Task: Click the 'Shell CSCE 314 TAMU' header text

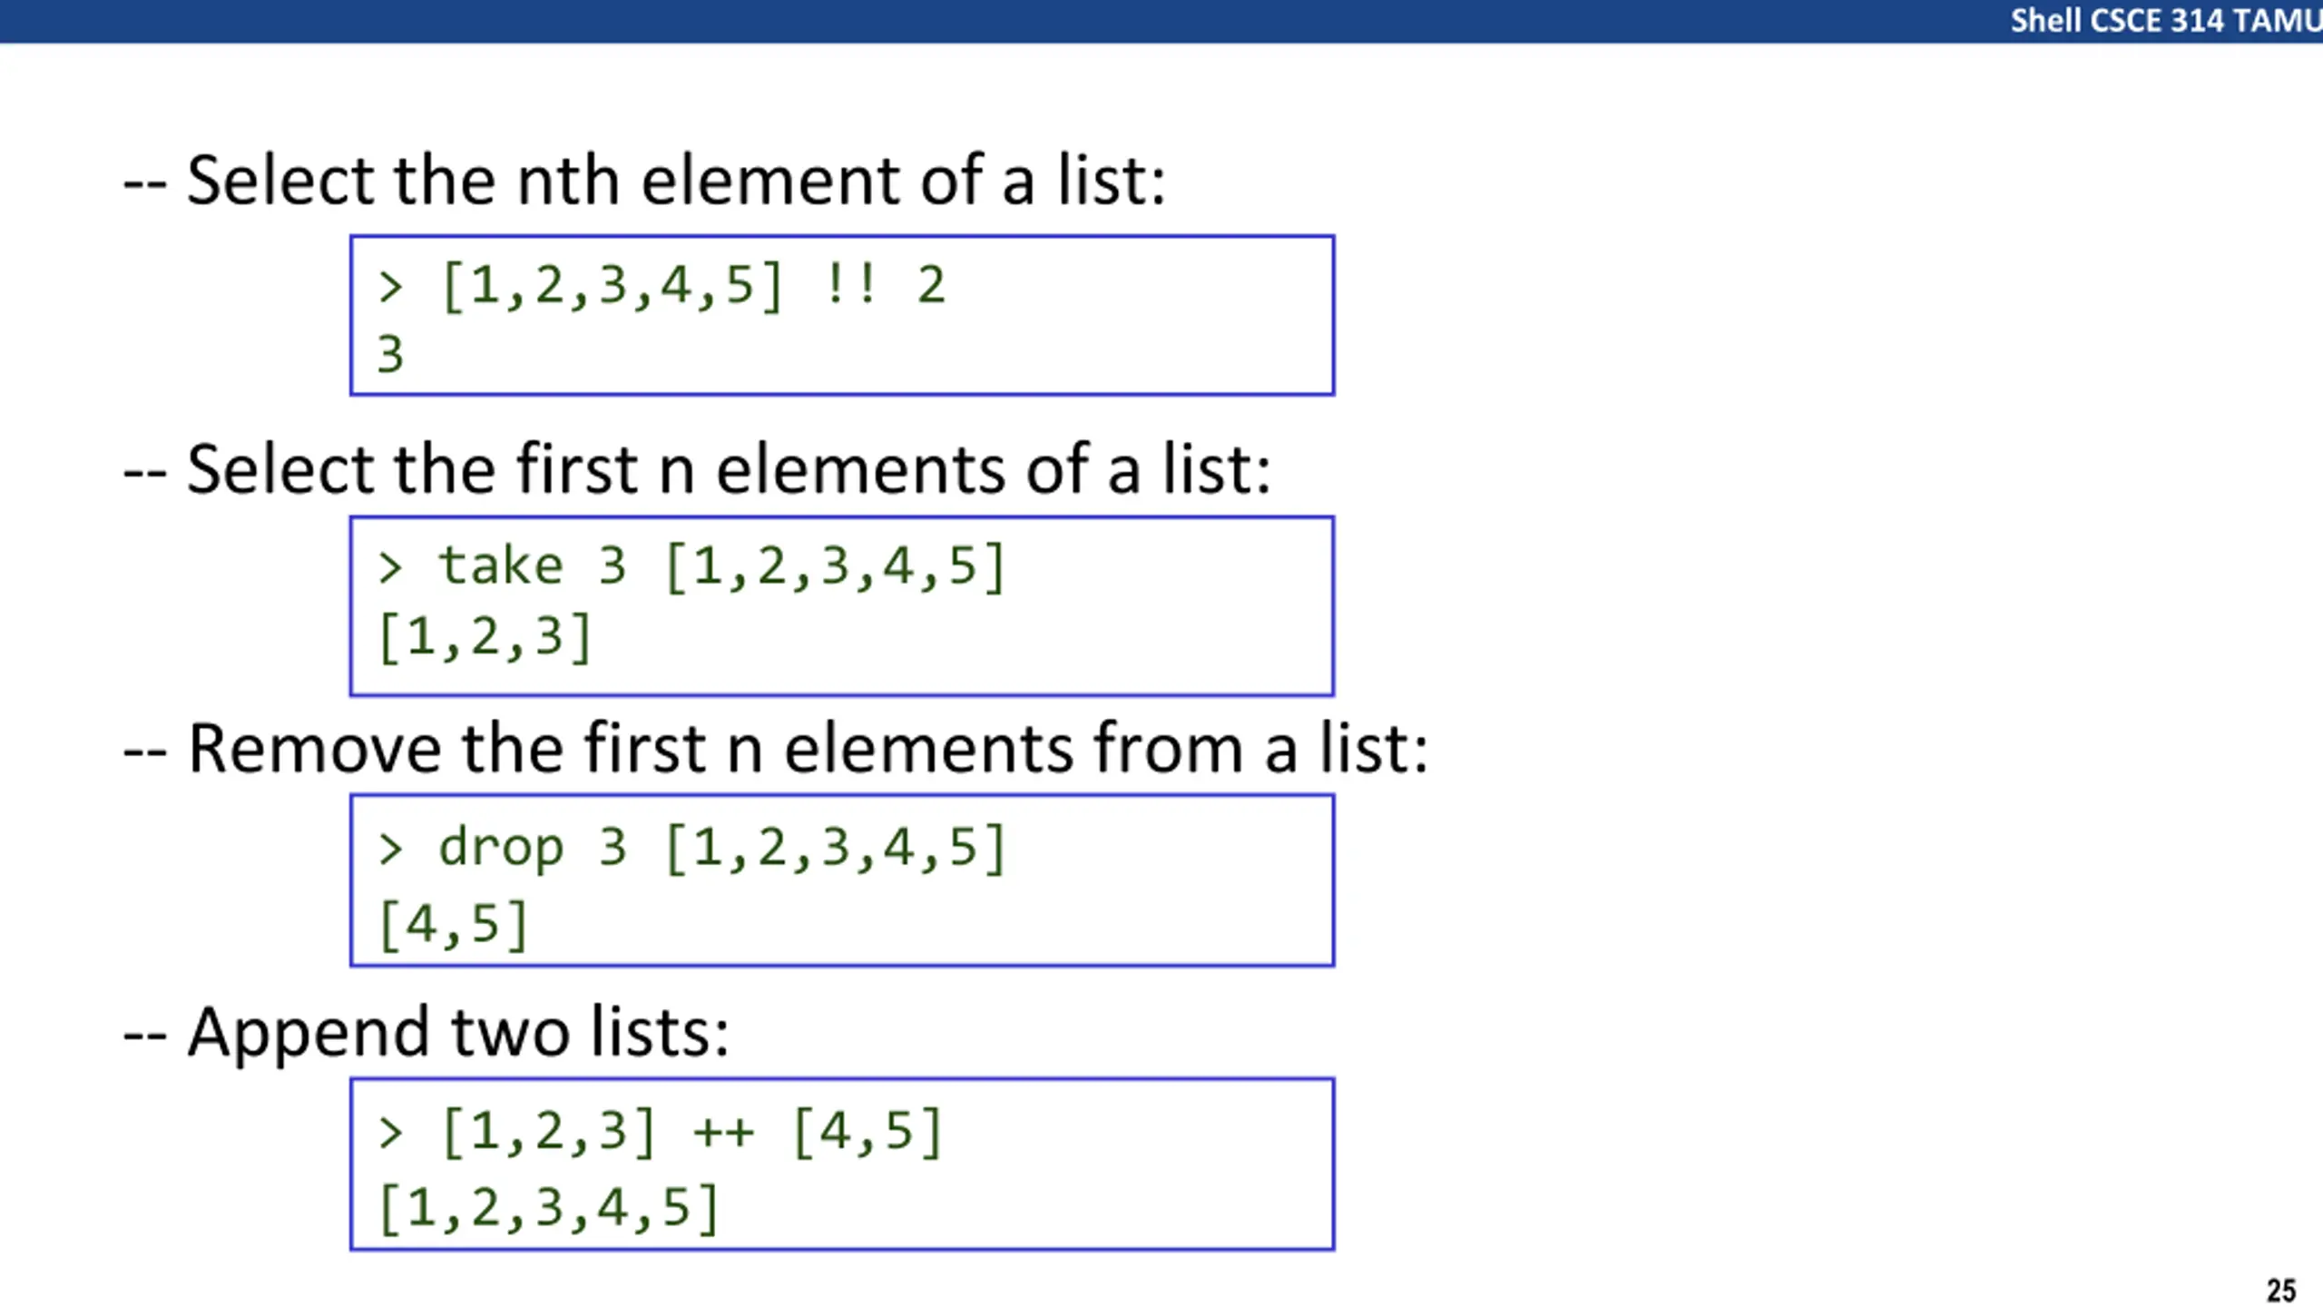Action: pyautogui.click(x=2165, y=20)
